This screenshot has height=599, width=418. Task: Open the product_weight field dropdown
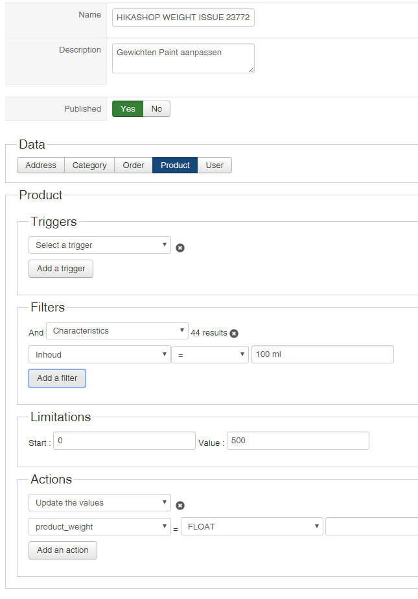coord(100,527)
